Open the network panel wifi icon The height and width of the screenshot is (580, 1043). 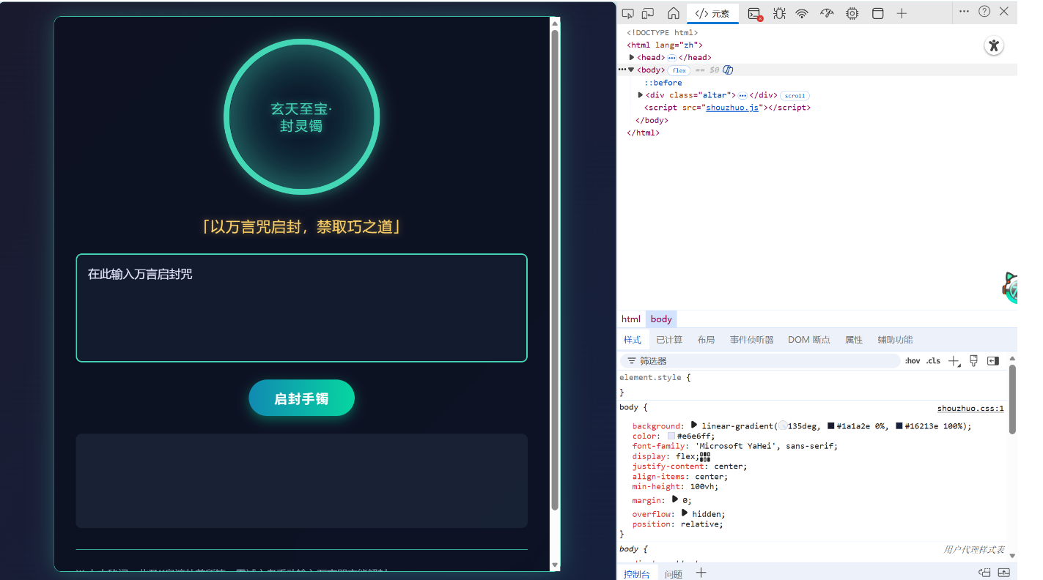click(x=801, y=12)
